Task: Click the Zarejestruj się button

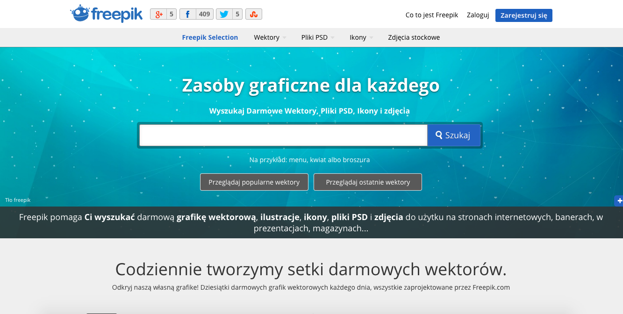Action: [x=523, y=15]
